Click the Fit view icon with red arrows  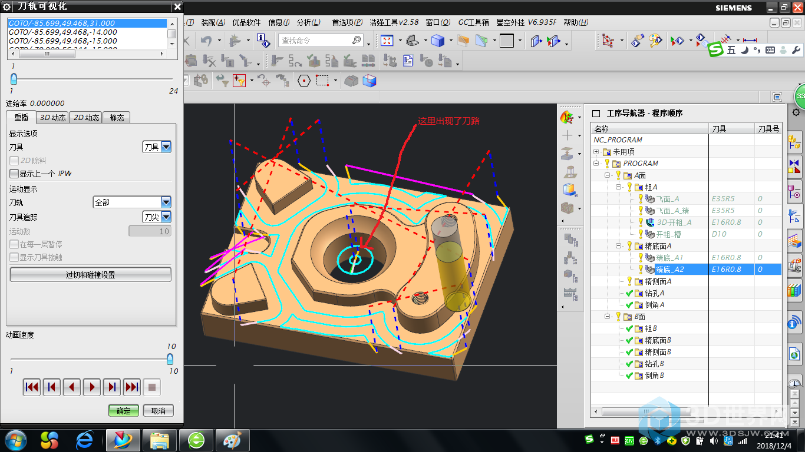pyautogui.click(x=387, y=41)
